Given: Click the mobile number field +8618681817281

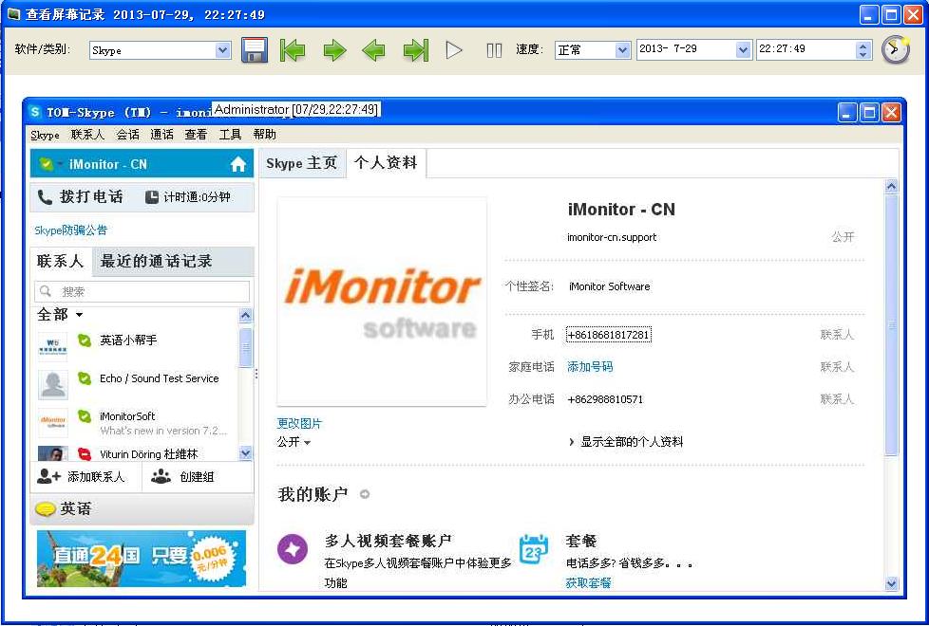Looking at the screenshot, I should coord(609,335).
